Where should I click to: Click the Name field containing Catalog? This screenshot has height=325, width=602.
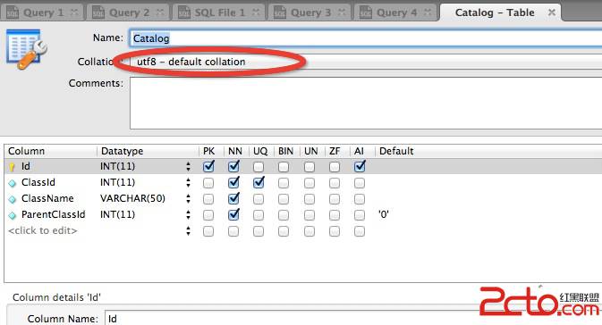[x=366, y=38]
